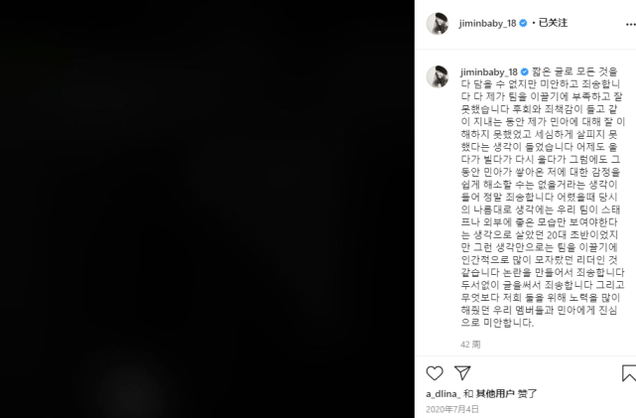Save post with the bookmark icon
The height and width of the screenshot is (418, 636).
(629, 373)
